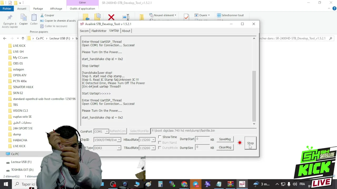The image size is (337, 189).
Task: Open the ComPort COM1 dropdown
Action: pyautogui.click(x=107, y=131)
